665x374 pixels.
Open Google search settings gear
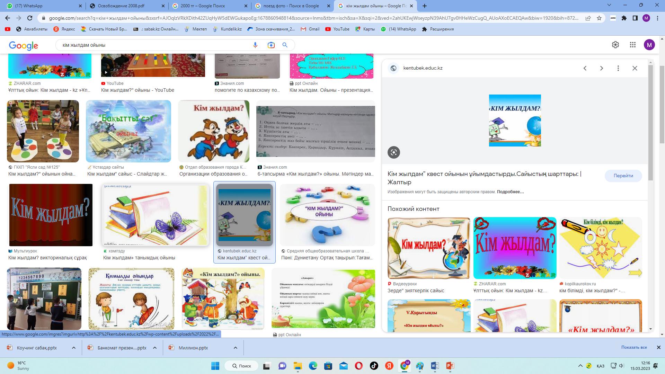615,45
